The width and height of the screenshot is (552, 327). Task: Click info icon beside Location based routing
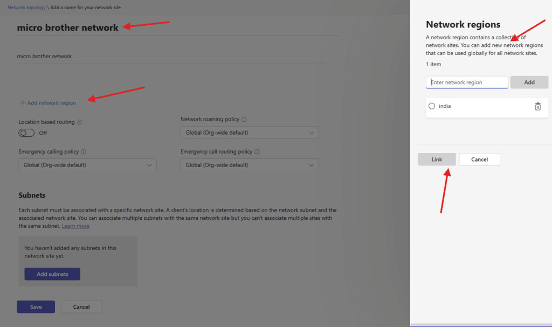click(x=80, y=122)
